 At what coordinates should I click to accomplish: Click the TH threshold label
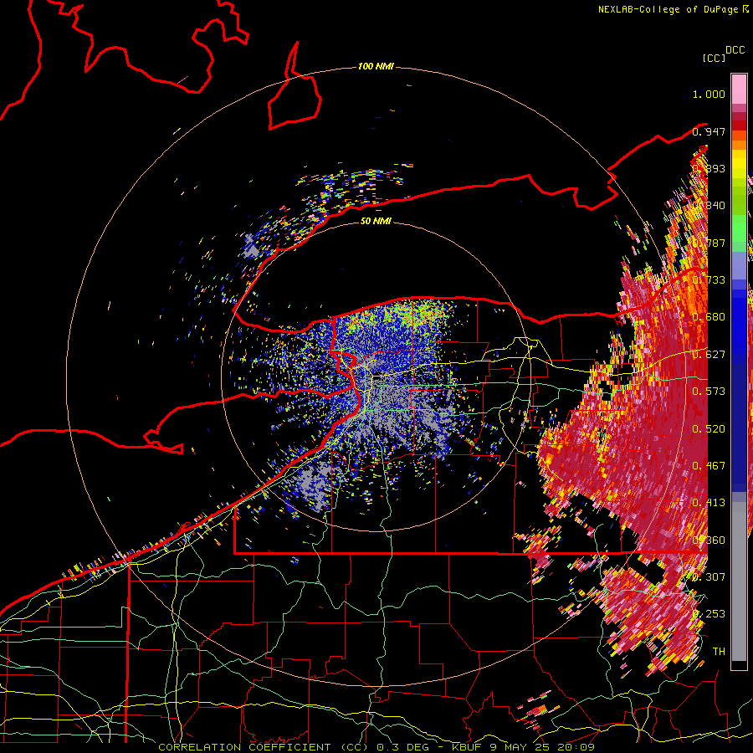coord(719,652)
